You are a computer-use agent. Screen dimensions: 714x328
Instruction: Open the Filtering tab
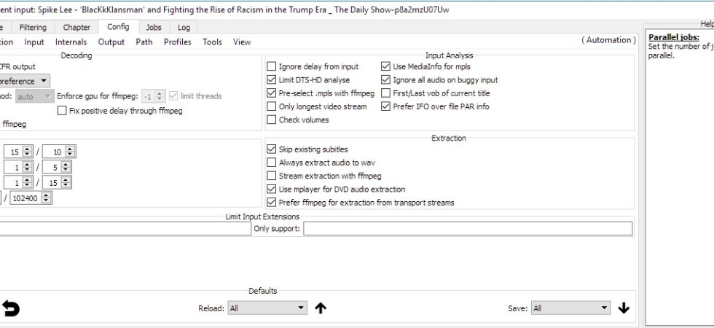(33, 28)
